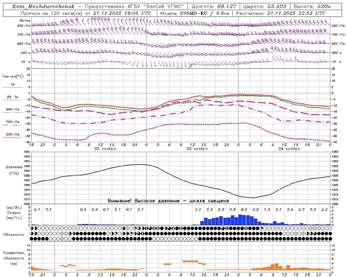Click the '700 гПа' temperature legend entry

point(12,122)
